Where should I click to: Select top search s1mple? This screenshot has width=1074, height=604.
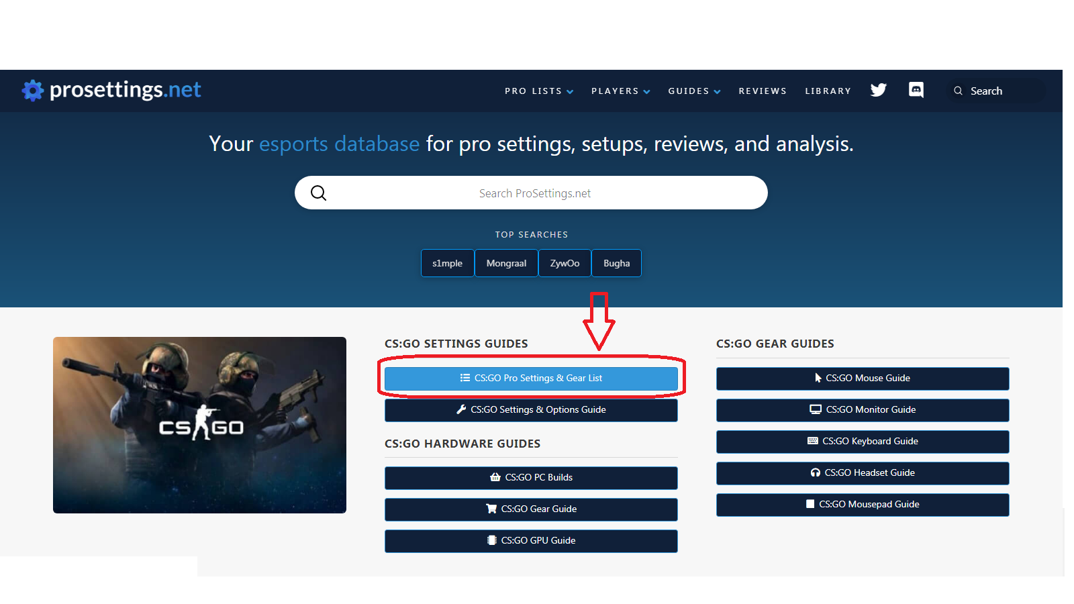click(448, 263)
